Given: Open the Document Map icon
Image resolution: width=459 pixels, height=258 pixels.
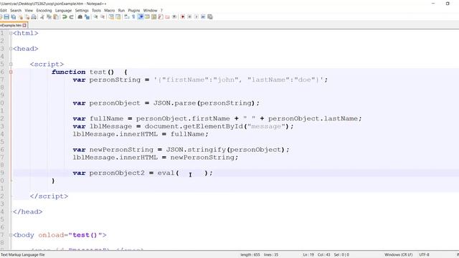Looking at the screenshot, I should [x=153, y=17].
